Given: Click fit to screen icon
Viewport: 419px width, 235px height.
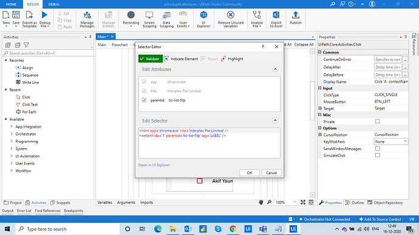Looking at the screenshot, I should click(x=303, y=202).
